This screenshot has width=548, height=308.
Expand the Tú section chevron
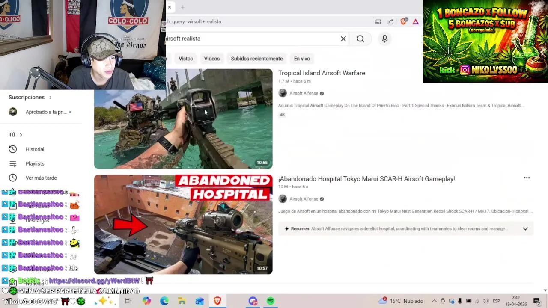[21, 135]
